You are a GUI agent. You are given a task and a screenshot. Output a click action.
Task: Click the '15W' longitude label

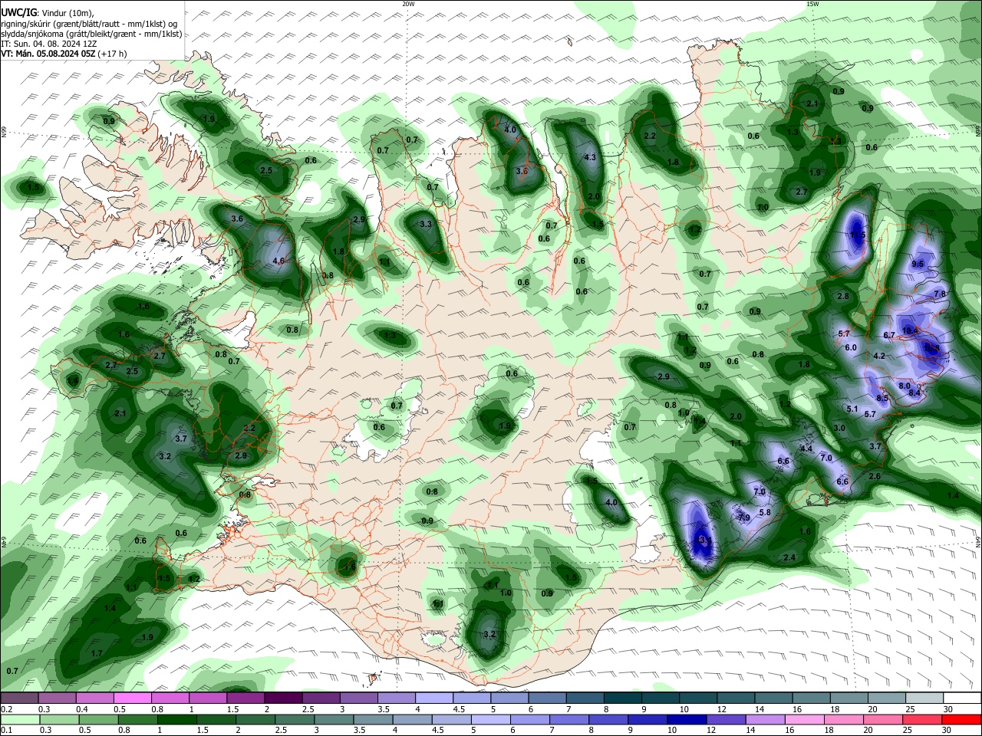point(812,4)
